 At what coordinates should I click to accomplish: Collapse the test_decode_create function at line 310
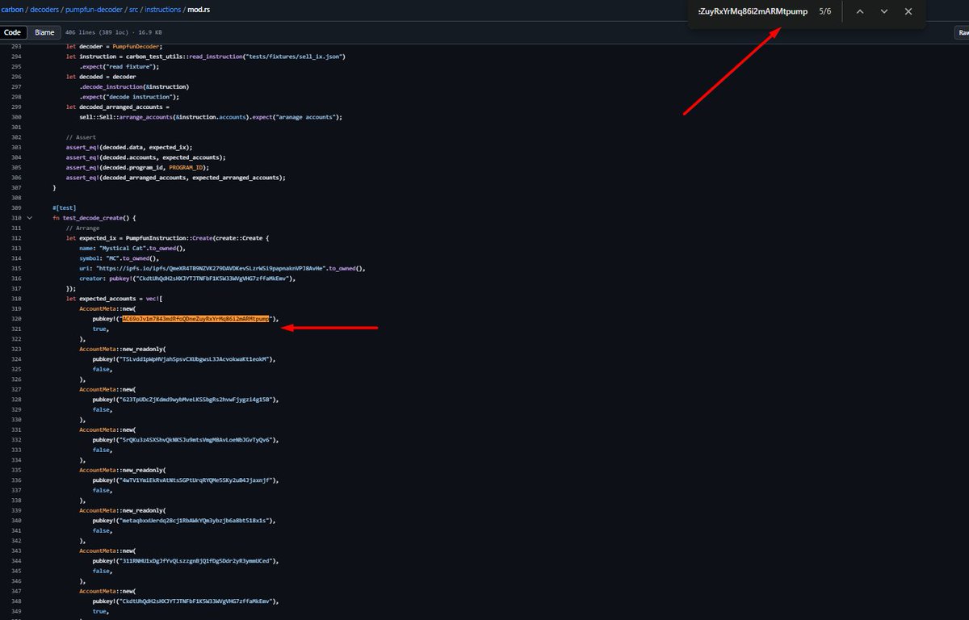pos(31,218)
